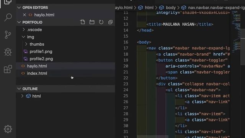Open the Source Control view
This screenshot has width=245, height=138.
click(x=8, y=34)
